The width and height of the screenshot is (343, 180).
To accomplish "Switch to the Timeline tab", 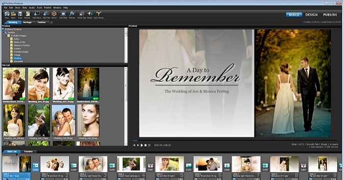I will [28, 152].
